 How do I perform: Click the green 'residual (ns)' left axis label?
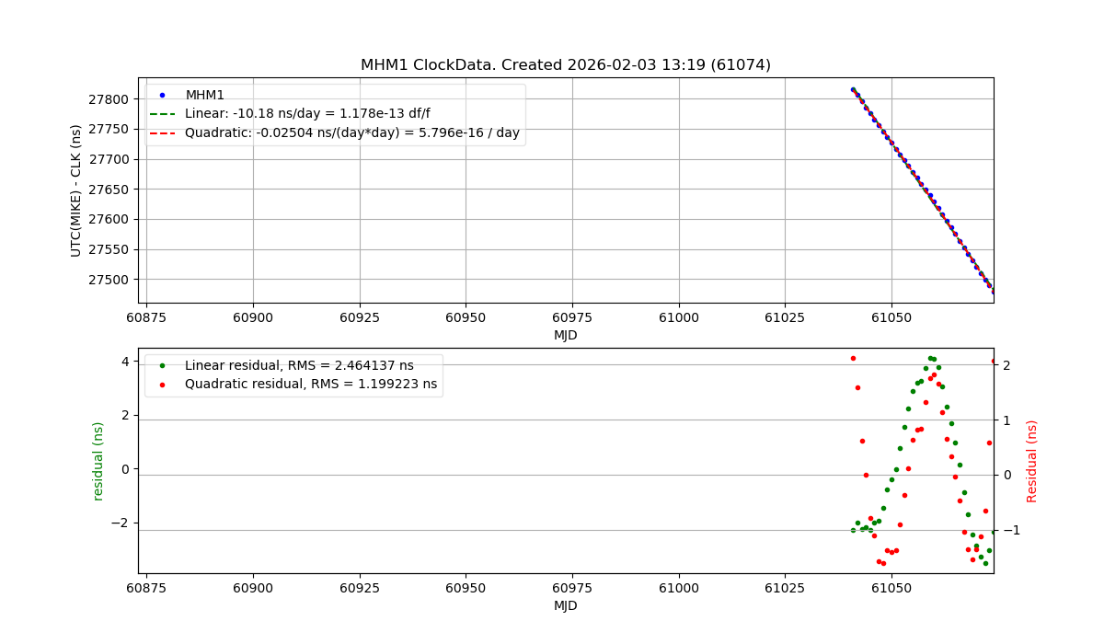click(98, 461)
